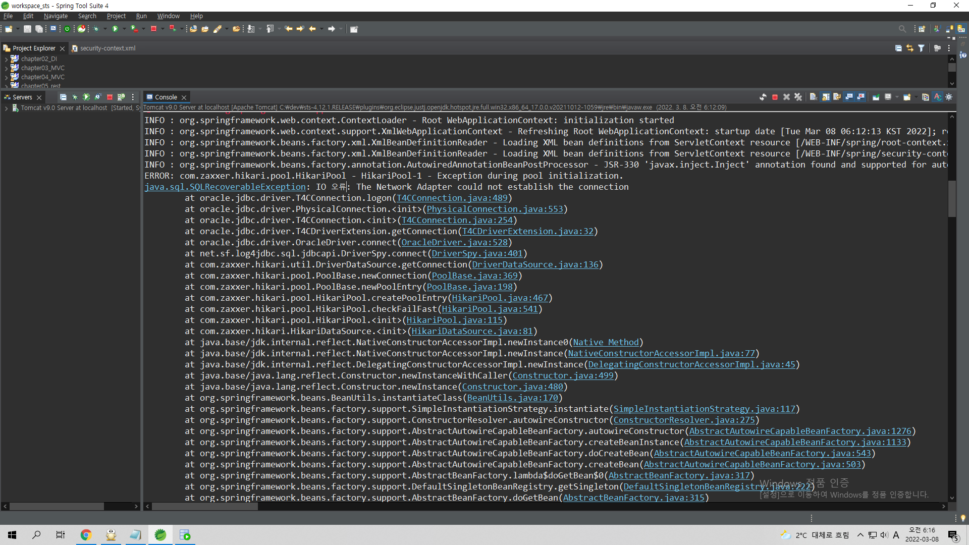Open the T4CConnection.java:489 stack trace link
This screenshot has width=969, height=545.
[x=452, y=198]
